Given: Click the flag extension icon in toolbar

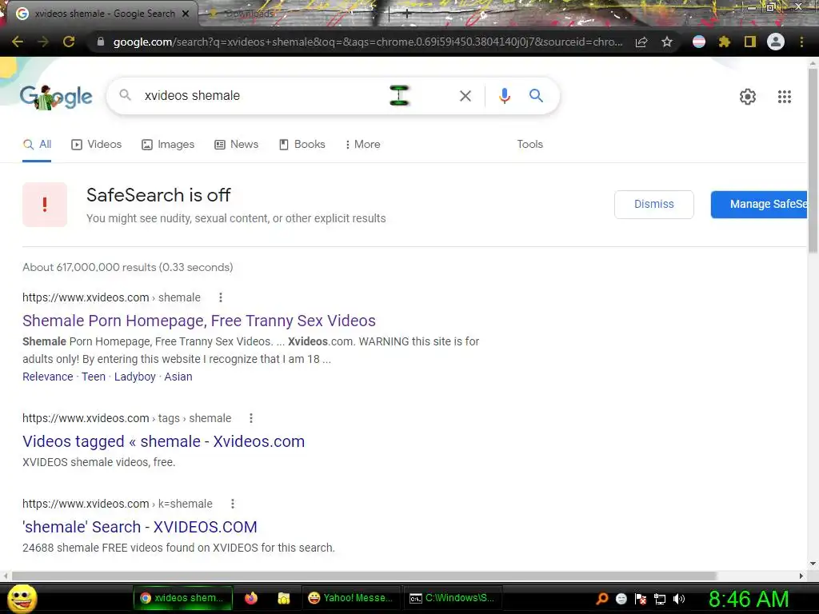Looking at the screenshot, I should click(699, 42).
